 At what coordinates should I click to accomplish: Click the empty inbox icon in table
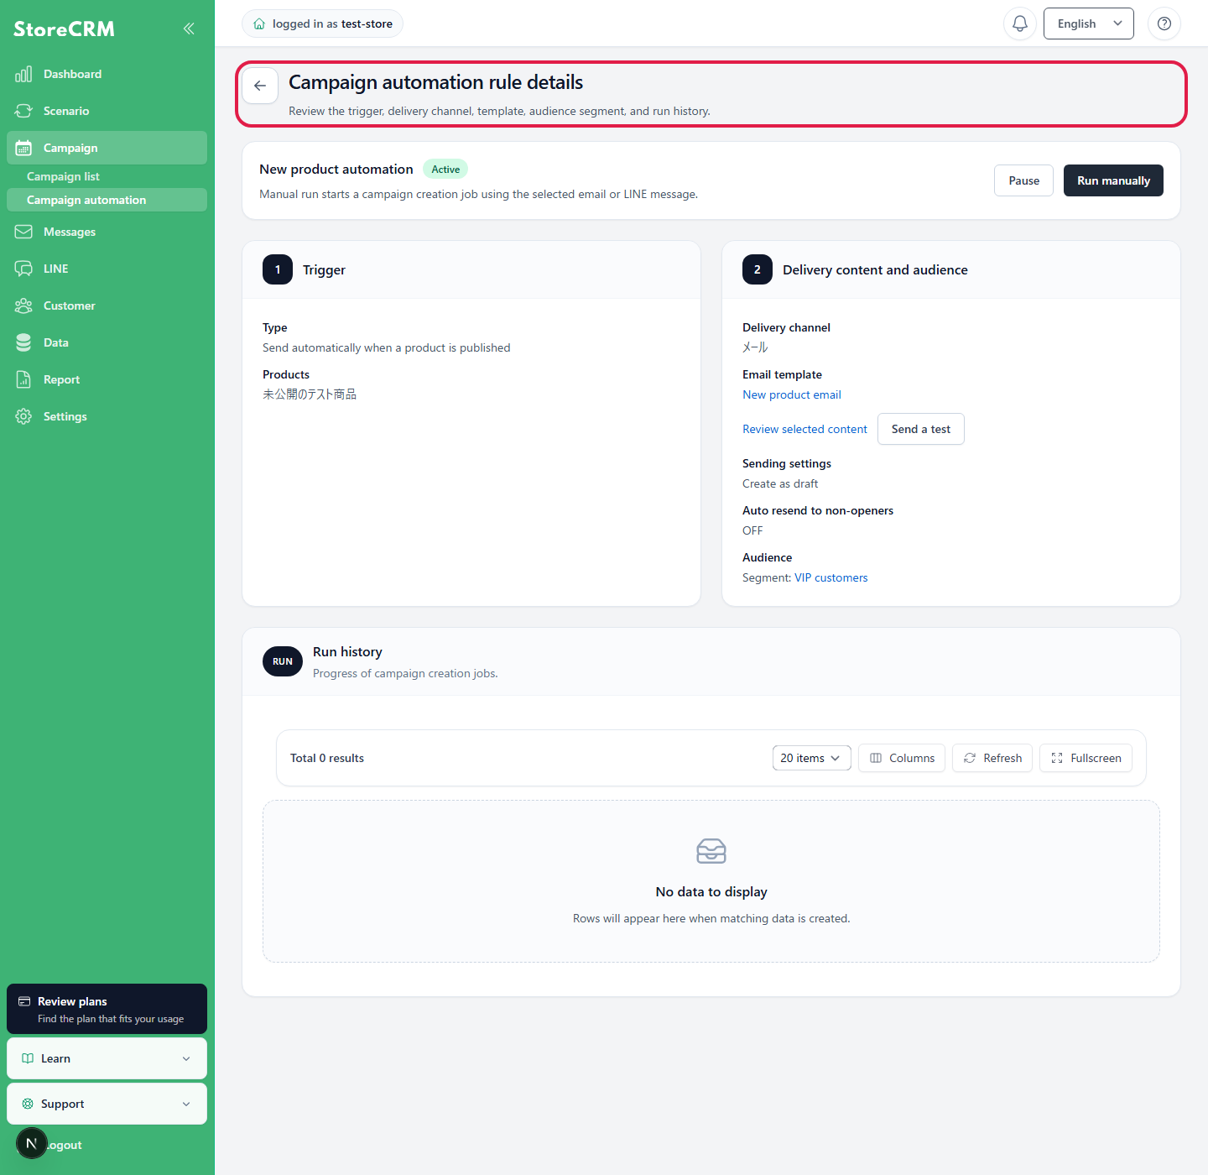[x=711, y=851]
